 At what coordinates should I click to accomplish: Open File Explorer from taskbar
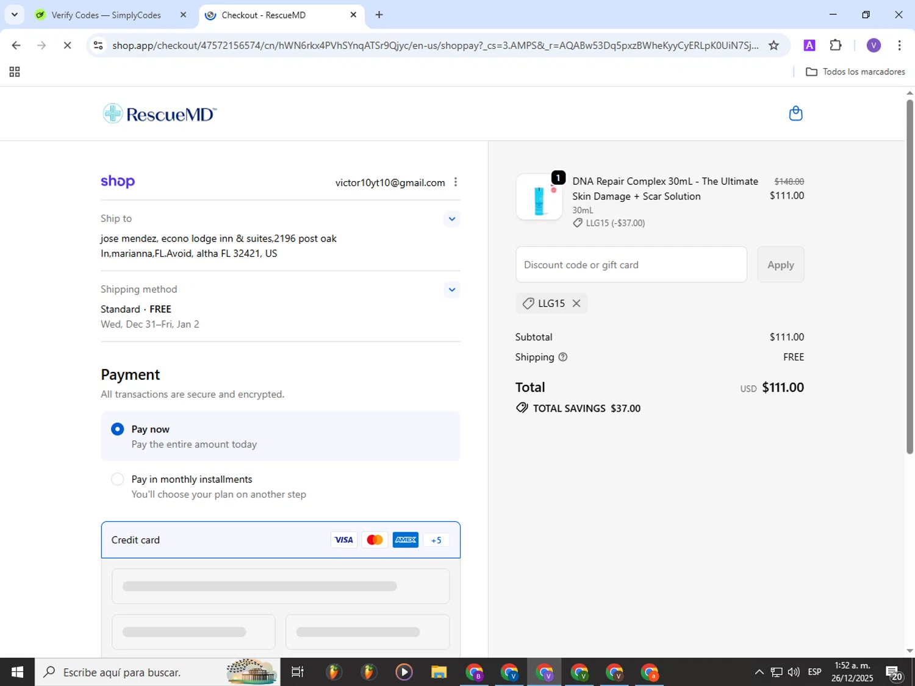(x=439, y=672)
